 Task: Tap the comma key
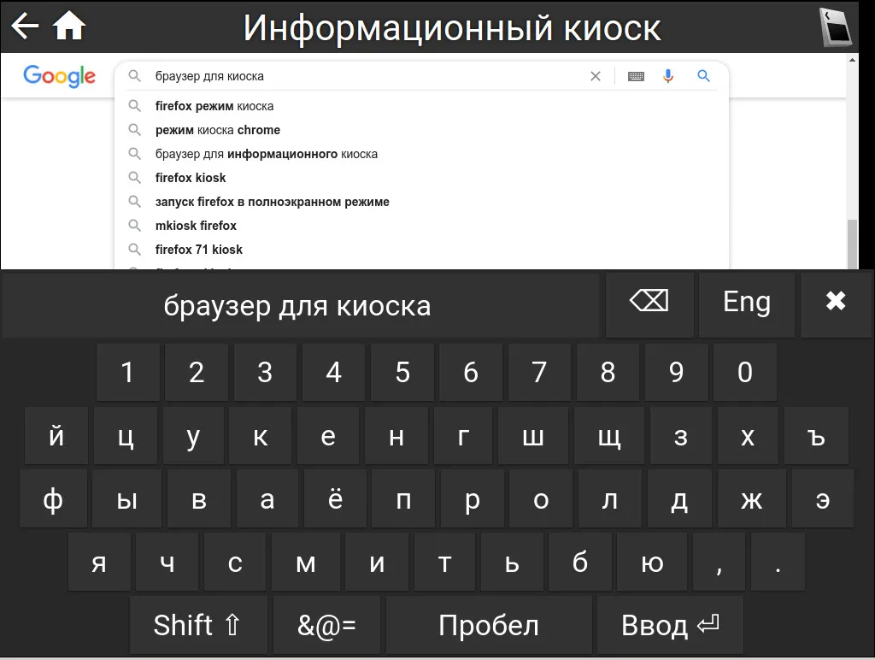click(x=719, y=562)
